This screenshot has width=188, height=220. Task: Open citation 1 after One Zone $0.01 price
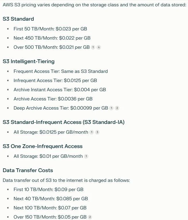[86, 156]
